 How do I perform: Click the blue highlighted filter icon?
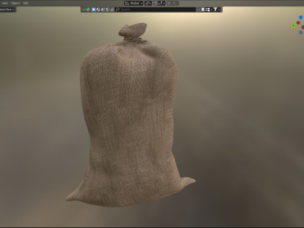pyautogui.click(x=94, y=9)
